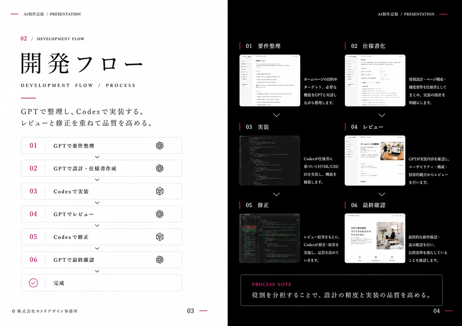462x326 pixels.
Task: Select the 完成 final row label
Action: [59, 283]
